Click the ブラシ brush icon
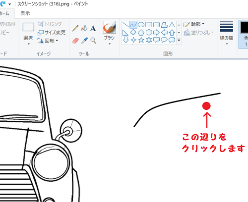 coord(109,27)
